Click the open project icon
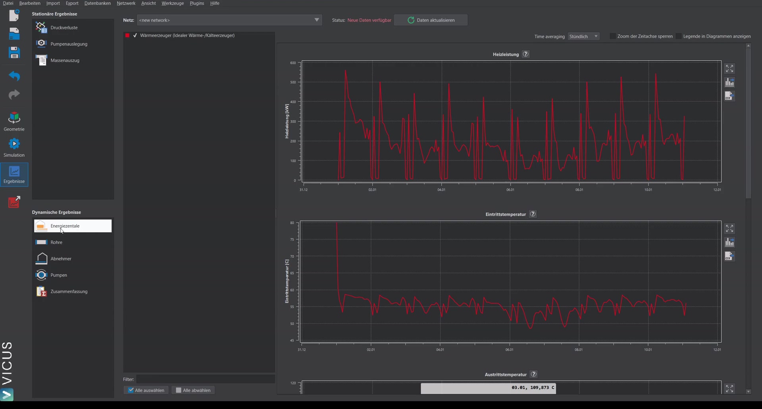 [x=14, y=34]
